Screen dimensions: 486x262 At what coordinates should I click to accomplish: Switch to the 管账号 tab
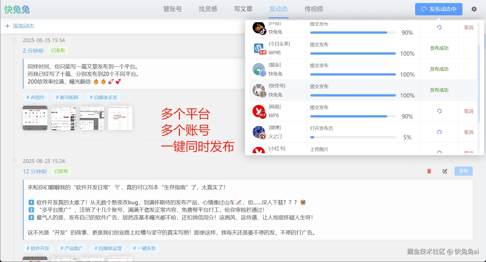[x=172, y=9]
